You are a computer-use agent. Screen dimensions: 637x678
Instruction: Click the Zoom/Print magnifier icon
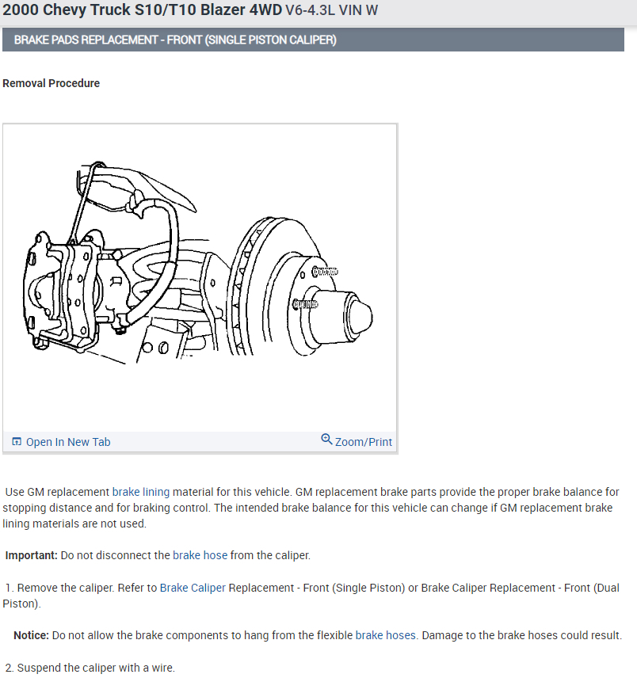tap(326, 440)
